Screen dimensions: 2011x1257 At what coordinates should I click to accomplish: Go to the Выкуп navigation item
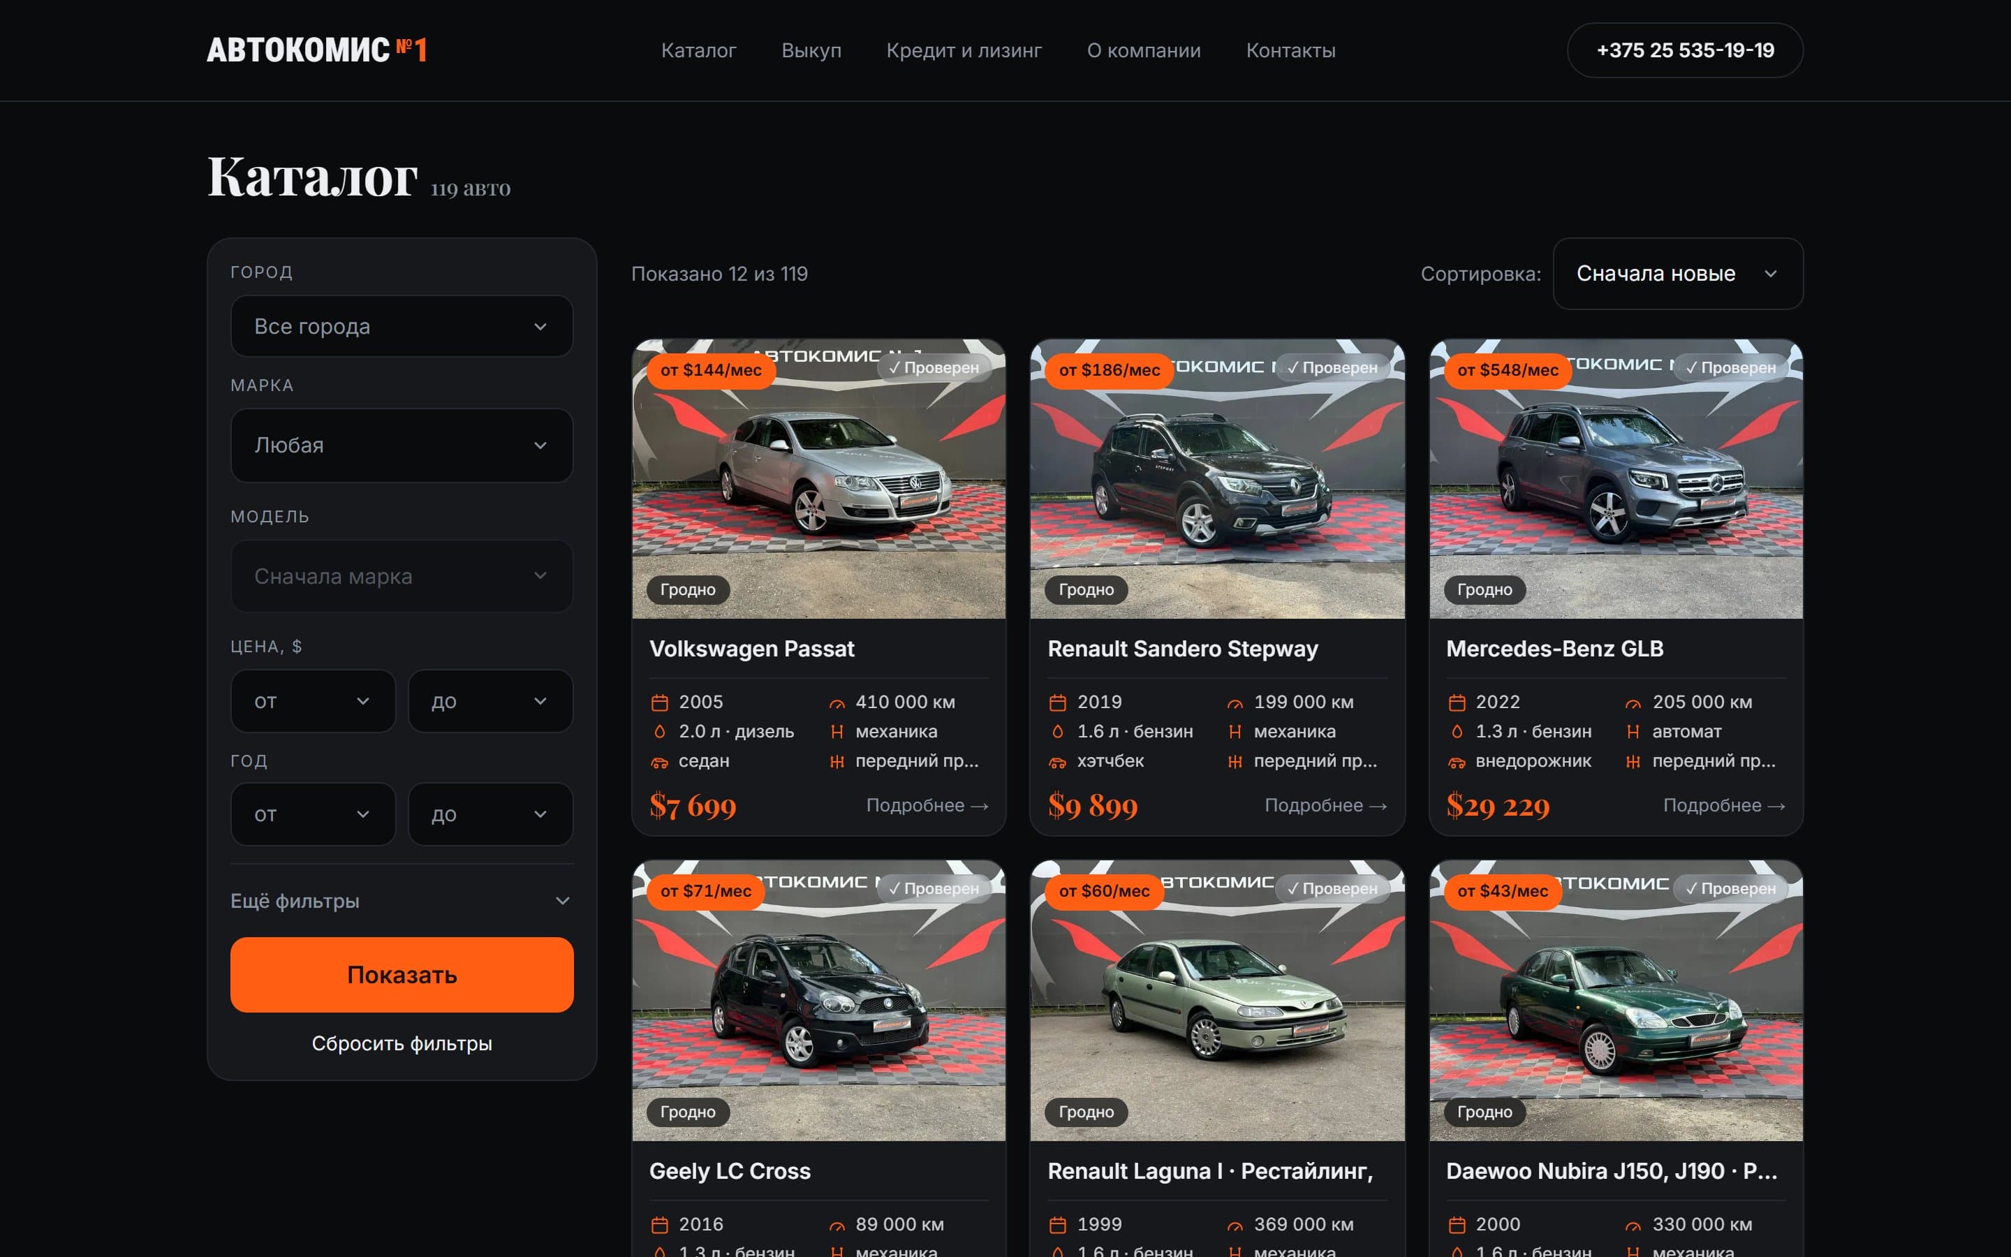(811, 51)
